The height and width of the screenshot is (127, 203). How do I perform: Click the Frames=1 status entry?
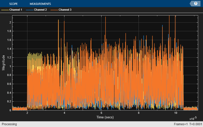click(x=181, y=124)
